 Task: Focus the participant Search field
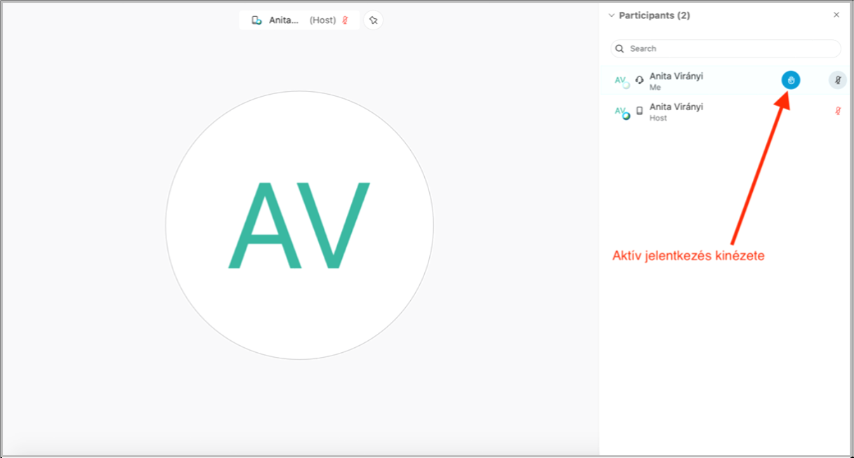click(x=726, y=48)
